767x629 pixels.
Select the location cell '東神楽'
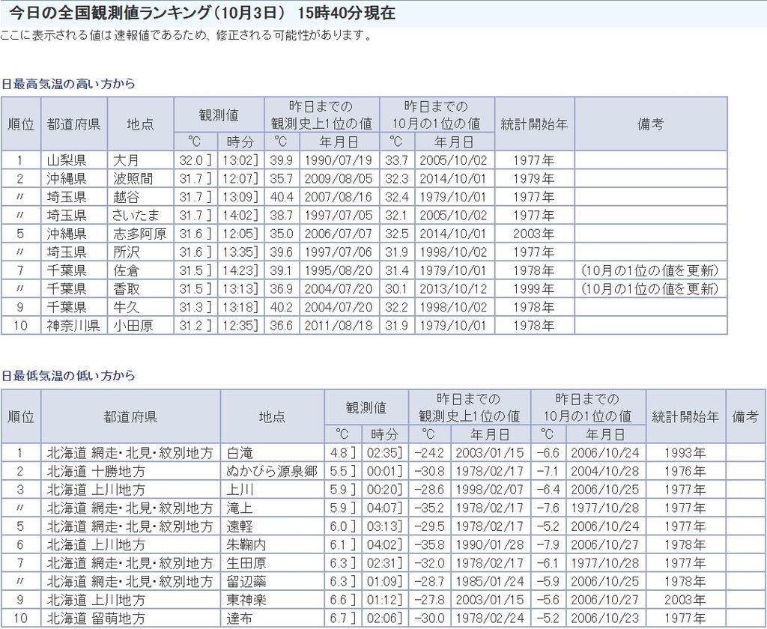point(273,600)
